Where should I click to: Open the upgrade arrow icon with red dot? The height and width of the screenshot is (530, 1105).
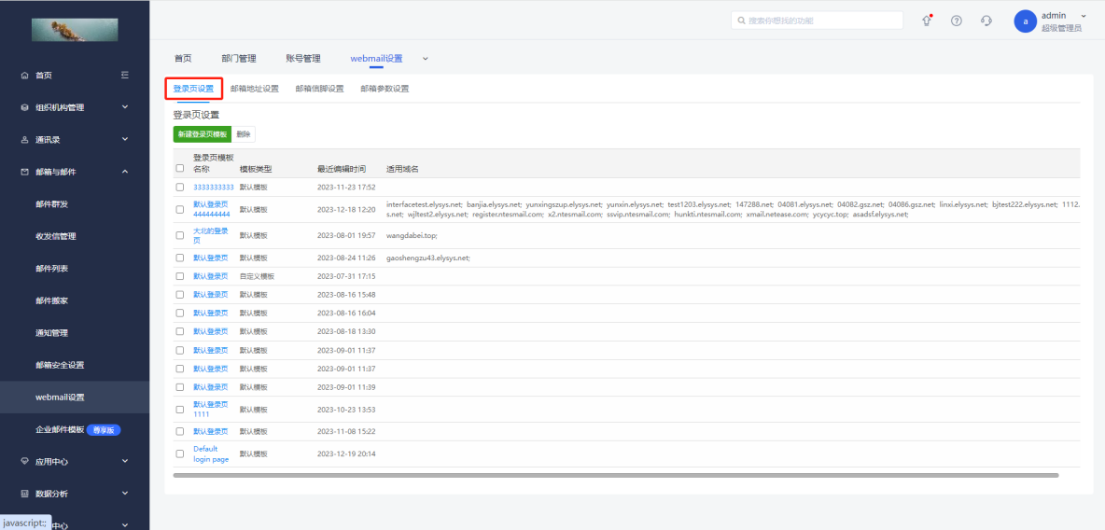pos(928,21)
